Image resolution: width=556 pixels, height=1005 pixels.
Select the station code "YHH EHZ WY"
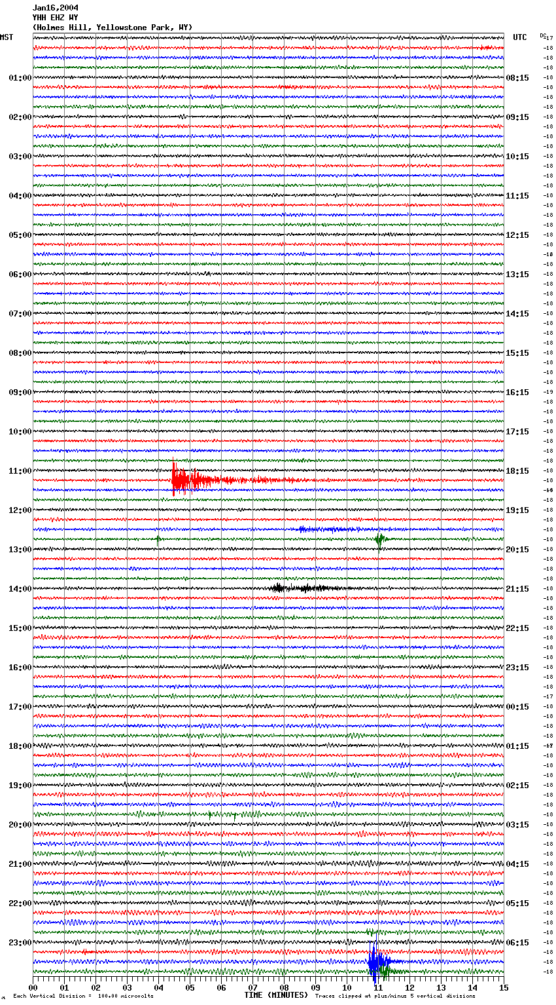[56, 18]
